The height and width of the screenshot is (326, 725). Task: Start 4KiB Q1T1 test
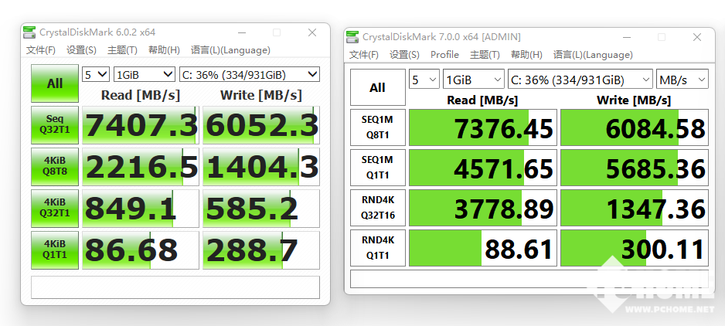pos(55,250)
